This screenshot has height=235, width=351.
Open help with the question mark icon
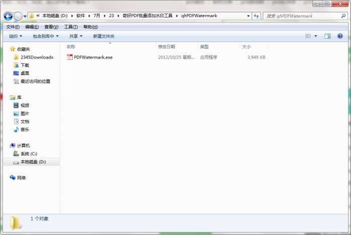tap(340, 36)
